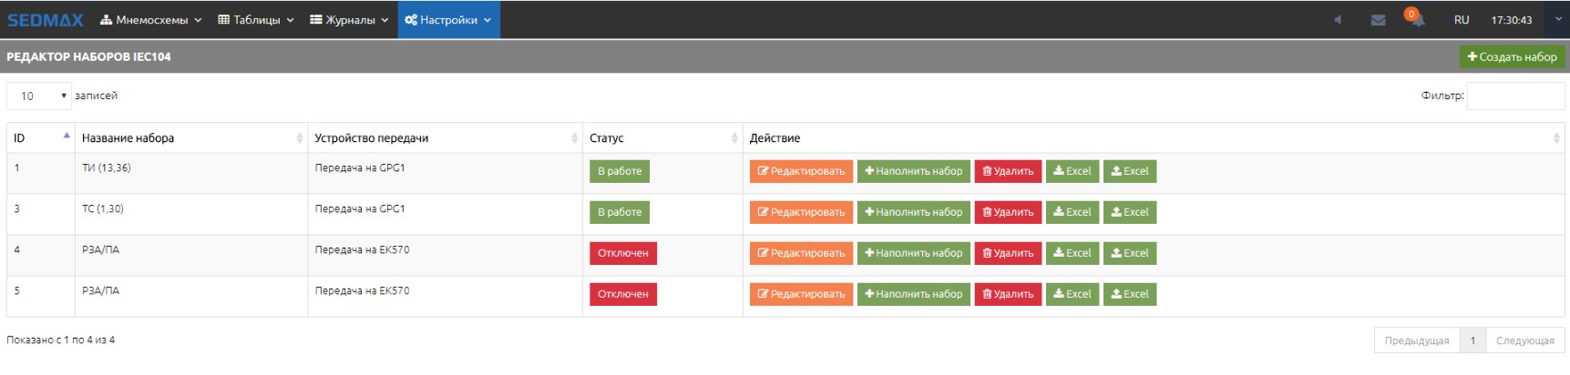Наполнить набор for row ID 4
Viewport: 1570px width, 375px height.
914,253
